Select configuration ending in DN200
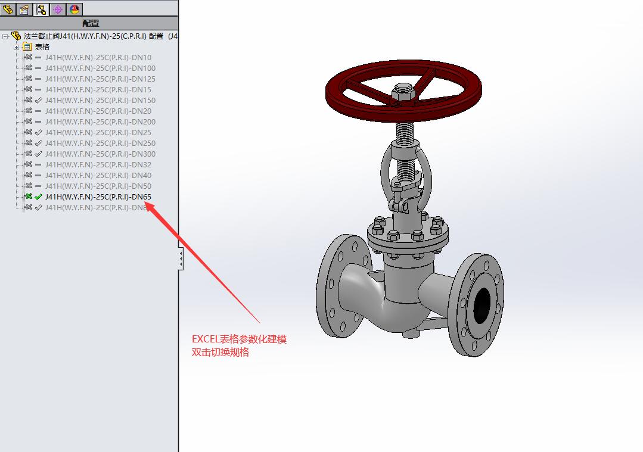Screen dimensions: 643x452 [100, 121]
